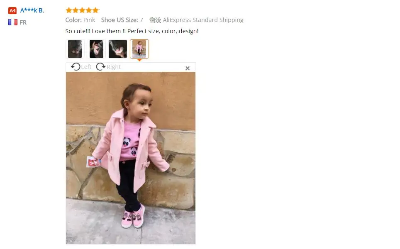Click the five-star rating

tap(82, 10)
